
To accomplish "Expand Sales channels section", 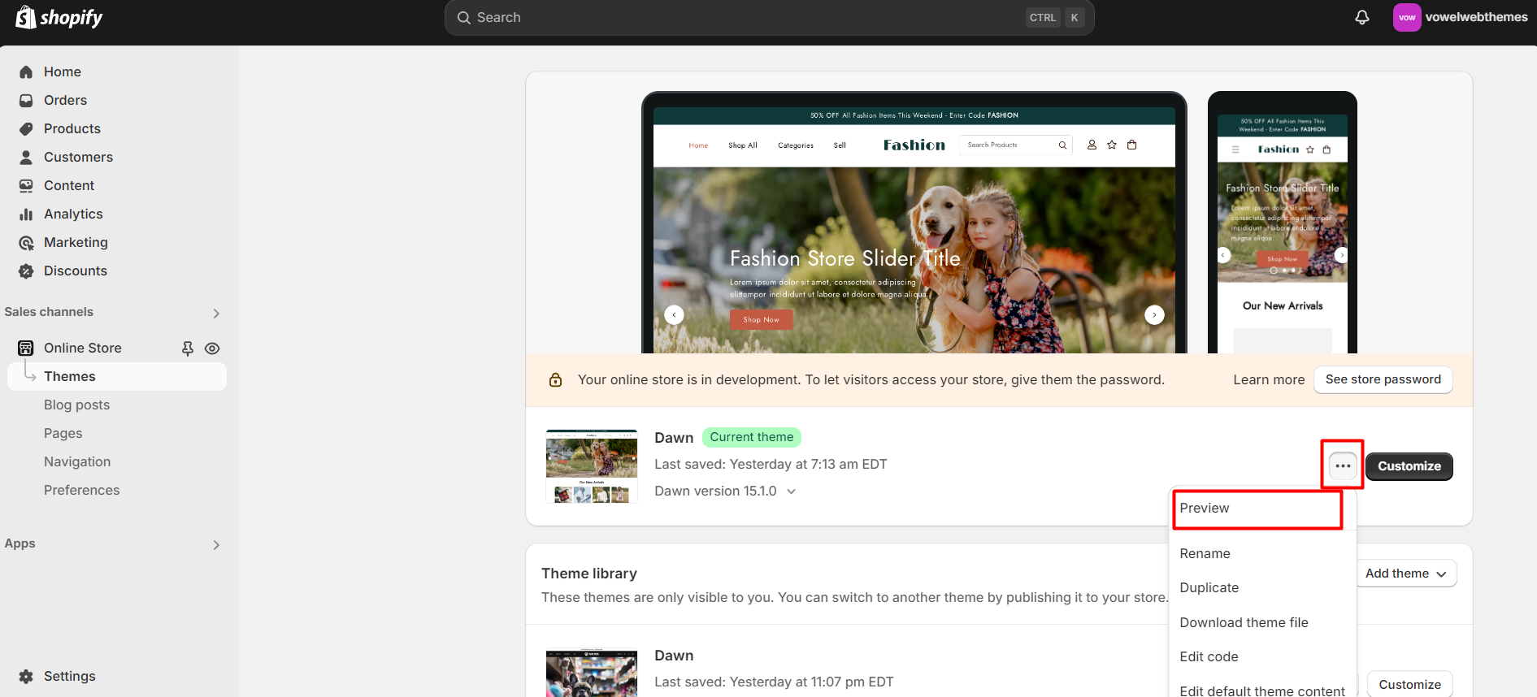I will coord(216,314).
